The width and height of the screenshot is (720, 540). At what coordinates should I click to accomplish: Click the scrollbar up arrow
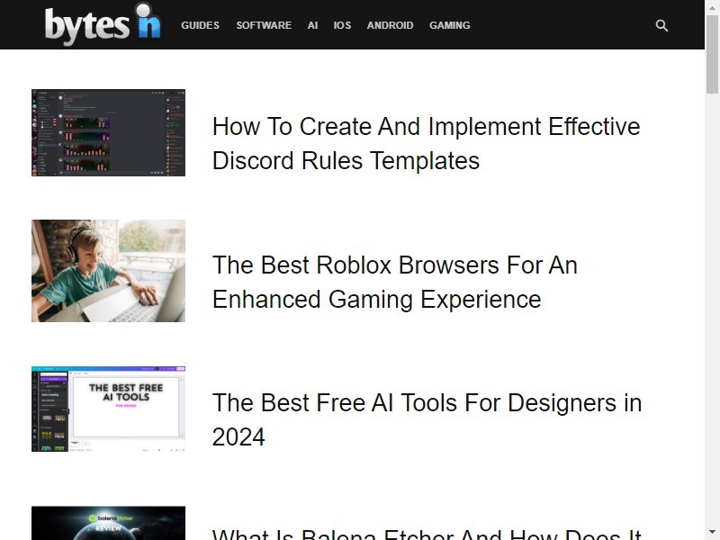coord(713,6)
